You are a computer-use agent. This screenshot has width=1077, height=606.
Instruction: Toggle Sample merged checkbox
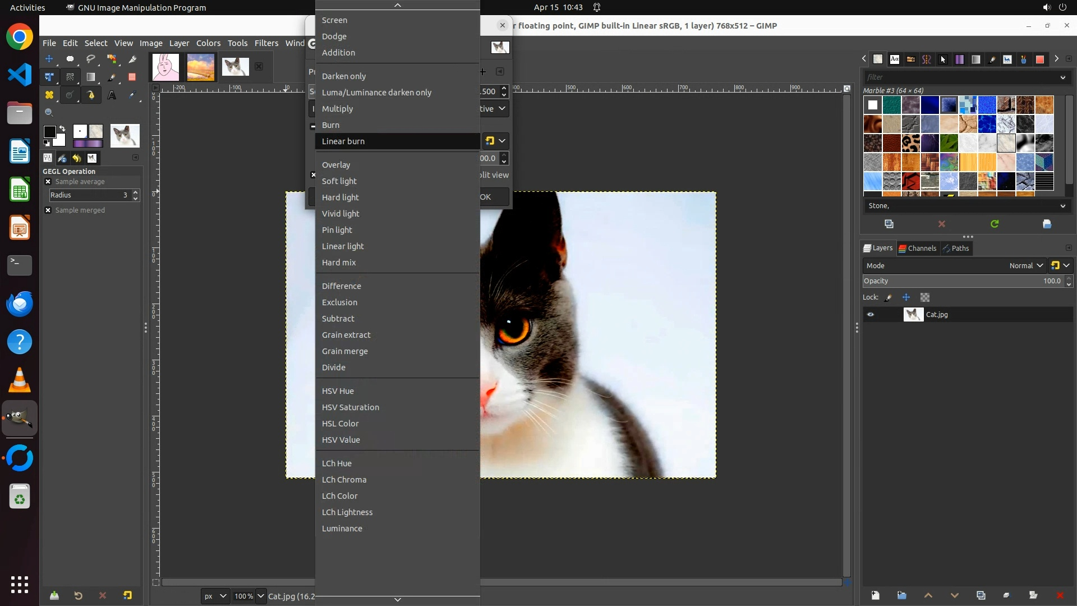coord(48,210)
